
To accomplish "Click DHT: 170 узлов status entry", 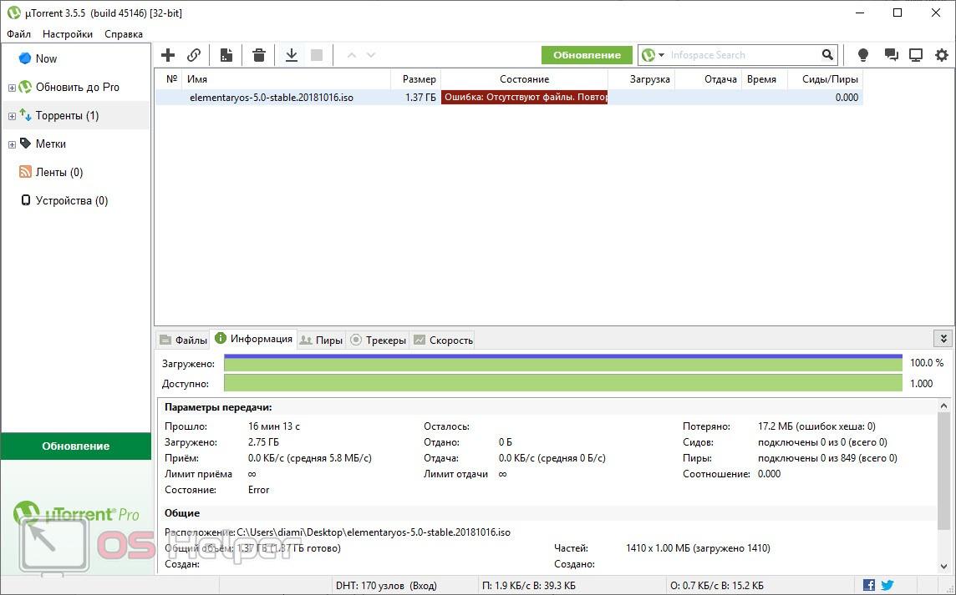I will click(386, 586).
